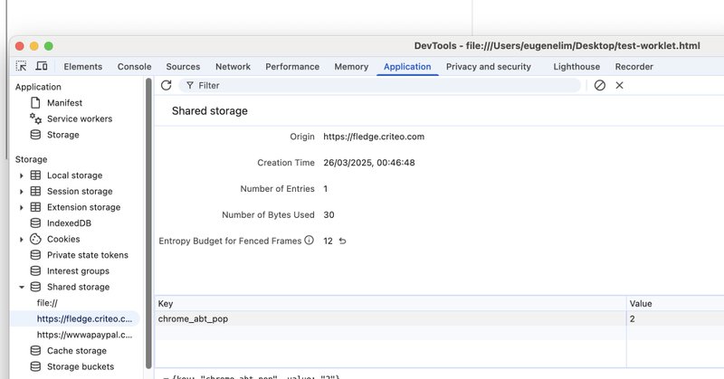Open Manifest in the Application sidebar
Viewport: 724px width, 379px height.
[x=64, y=102]
